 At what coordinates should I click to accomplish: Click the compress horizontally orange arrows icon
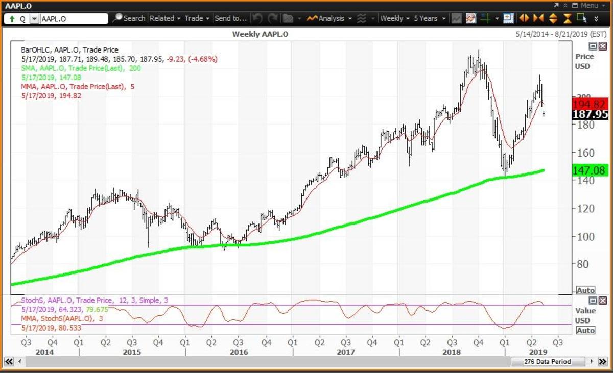point(538,18)
